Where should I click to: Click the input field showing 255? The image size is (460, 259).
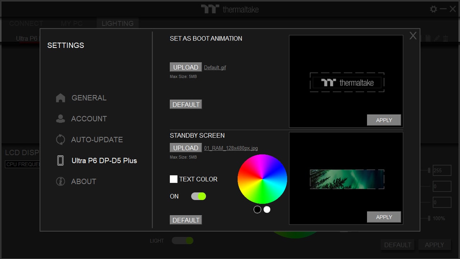442,171
